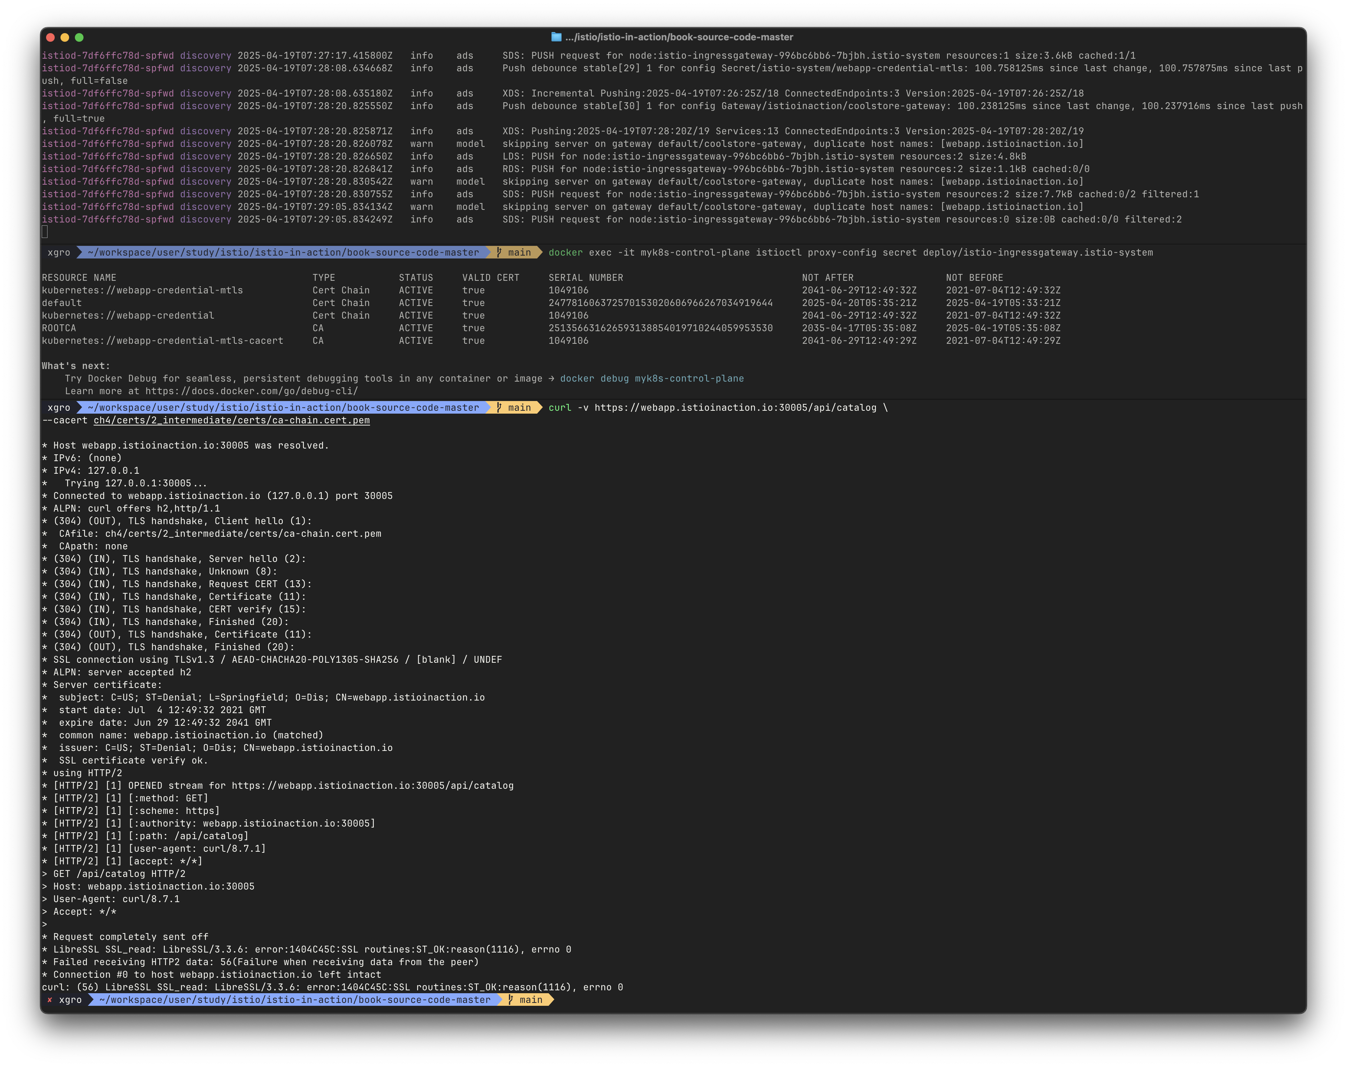
Task: Click the red close window button
Action: click(51, 37)
